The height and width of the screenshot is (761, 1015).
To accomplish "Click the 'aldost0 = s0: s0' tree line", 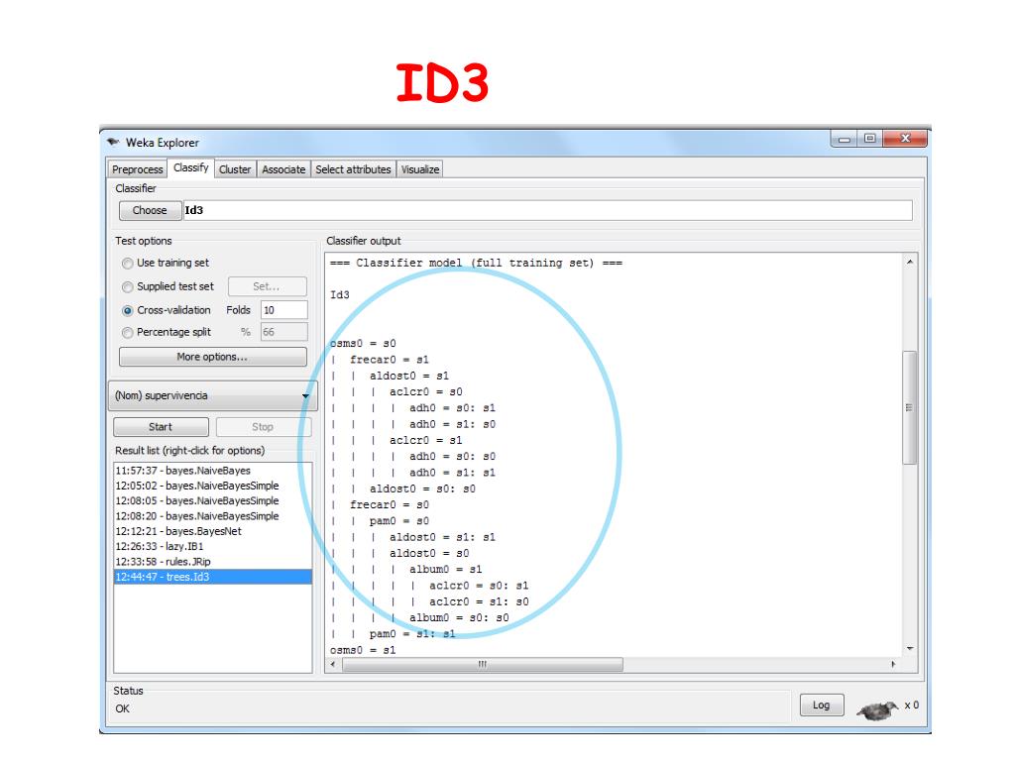I will (422, 489).
